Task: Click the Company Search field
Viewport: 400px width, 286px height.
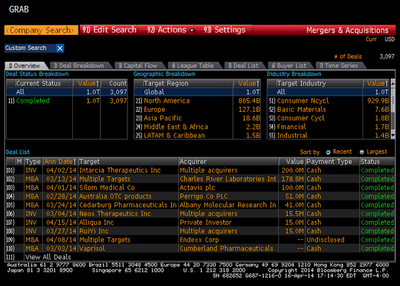Action: (42, 30)
